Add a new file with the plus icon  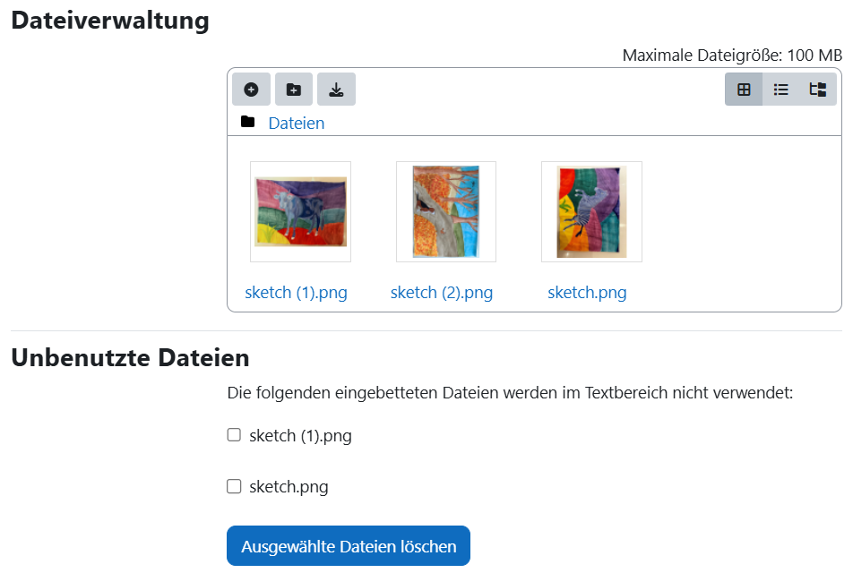(x=251, y=89)
